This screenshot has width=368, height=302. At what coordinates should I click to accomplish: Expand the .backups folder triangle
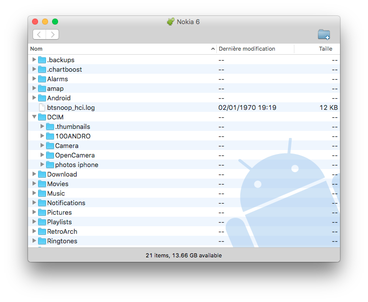click(34, 59)
